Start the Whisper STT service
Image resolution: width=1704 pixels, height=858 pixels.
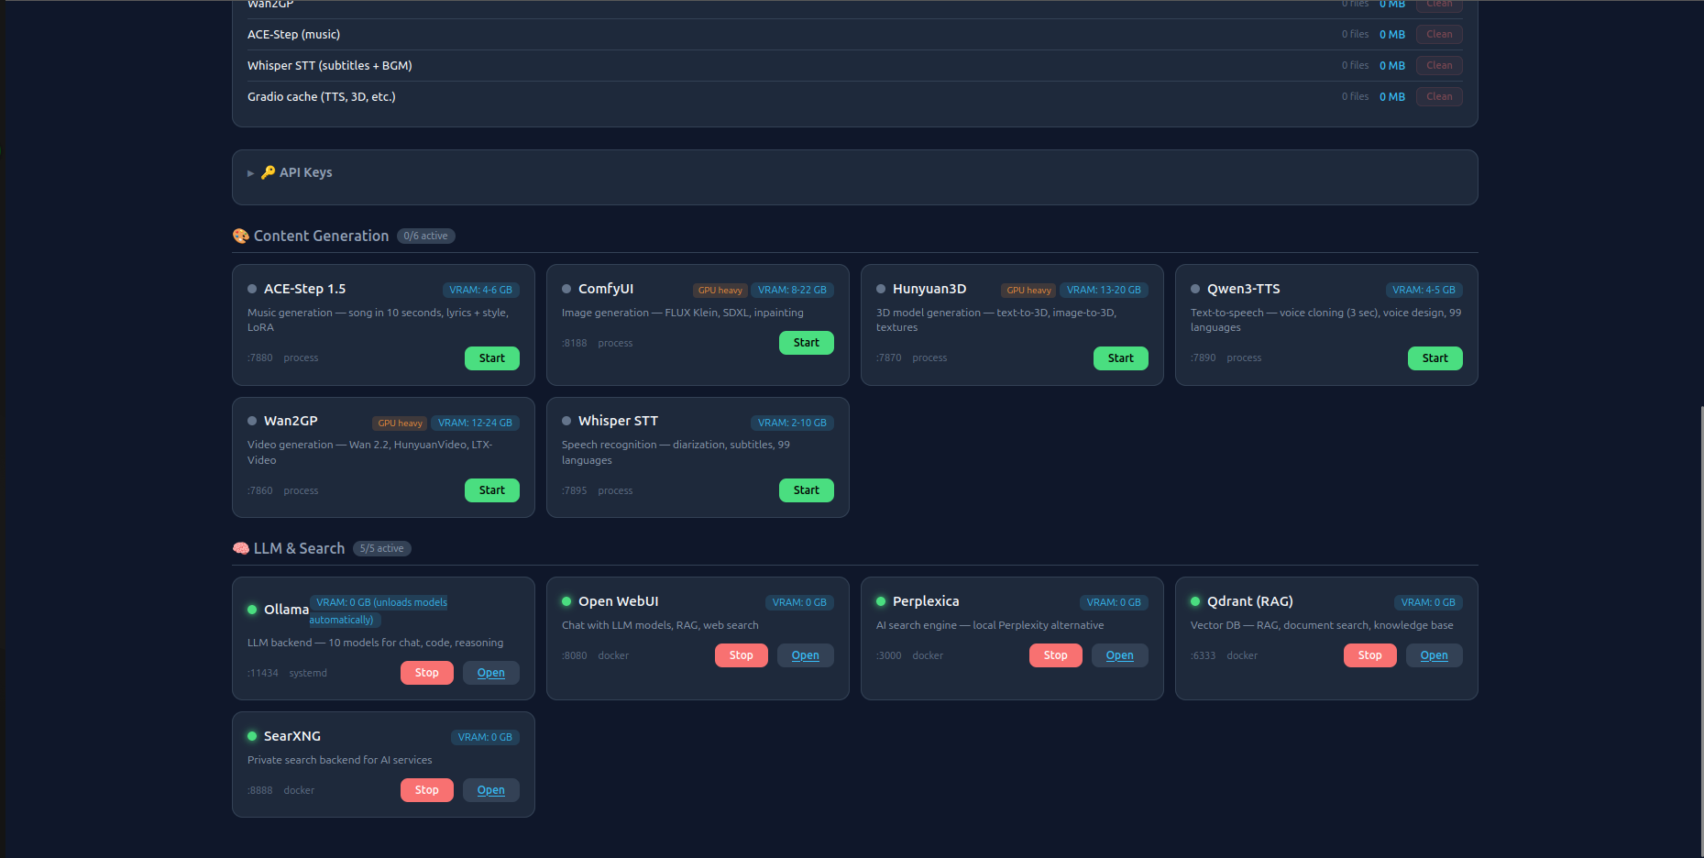pyautogui.click(x=807, y=490)
